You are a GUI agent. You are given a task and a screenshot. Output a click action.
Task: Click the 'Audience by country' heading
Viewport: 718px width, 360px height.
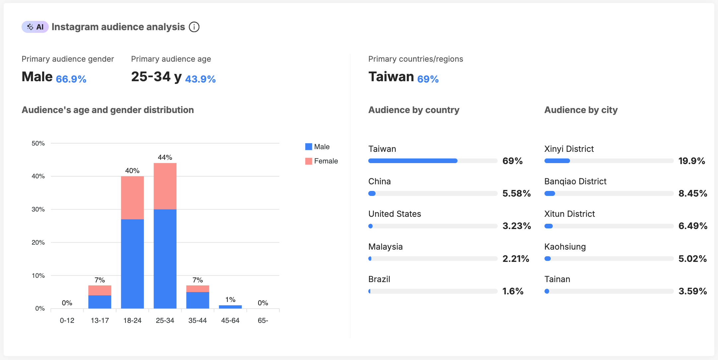[x=414, y=110]
